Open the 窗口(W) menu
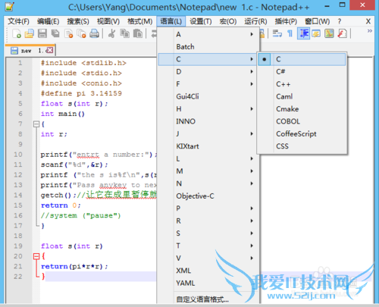The width and height of the screenshot is (379, 307). click(x=318, y=21)
